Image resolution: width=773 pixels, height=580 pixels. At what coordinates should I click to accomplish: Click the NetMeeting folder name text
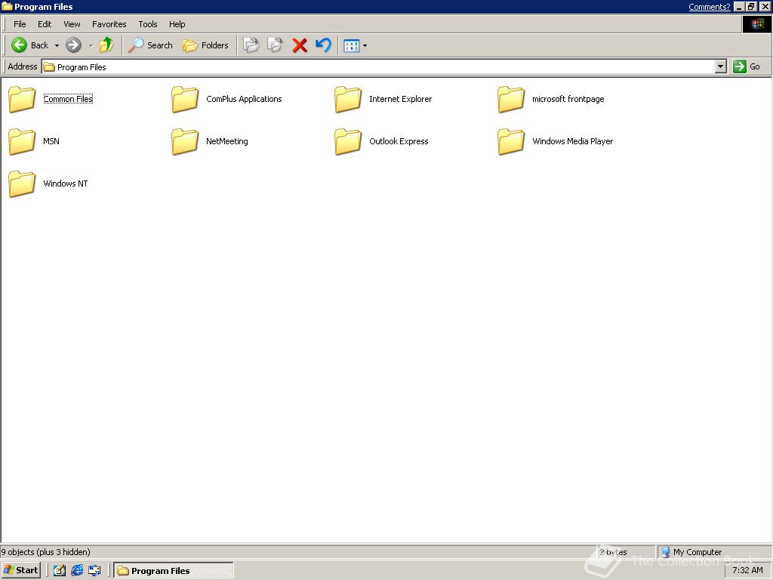click(226, 141)
